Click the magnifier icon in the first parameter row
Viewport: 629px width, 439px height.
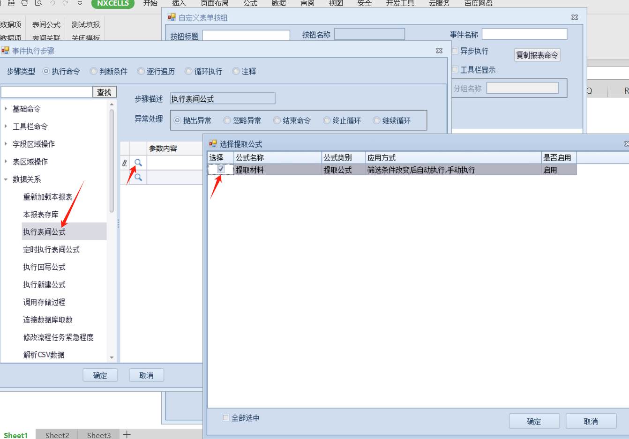coord(138,163)
